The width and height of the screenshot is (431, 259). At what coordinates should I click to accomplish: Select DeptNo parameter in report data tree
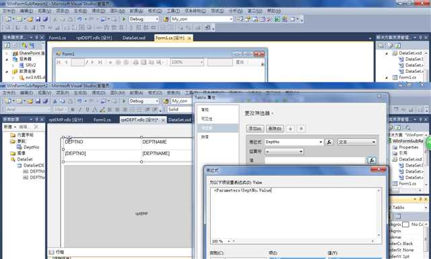31,147
